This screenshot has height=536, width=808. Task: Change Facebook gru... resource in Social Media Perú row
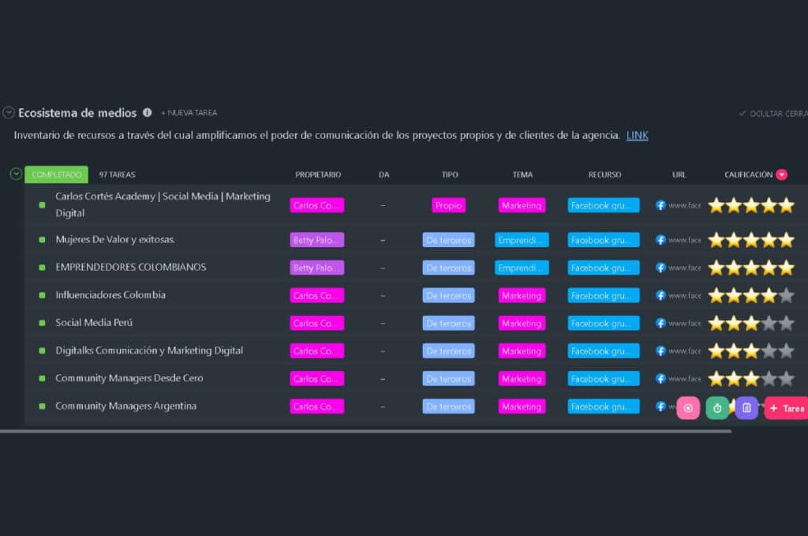[x=604, y=323]
